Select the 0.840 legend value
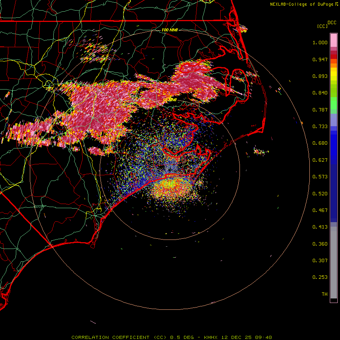Screen dimensions: 340x340 (320, 93)
